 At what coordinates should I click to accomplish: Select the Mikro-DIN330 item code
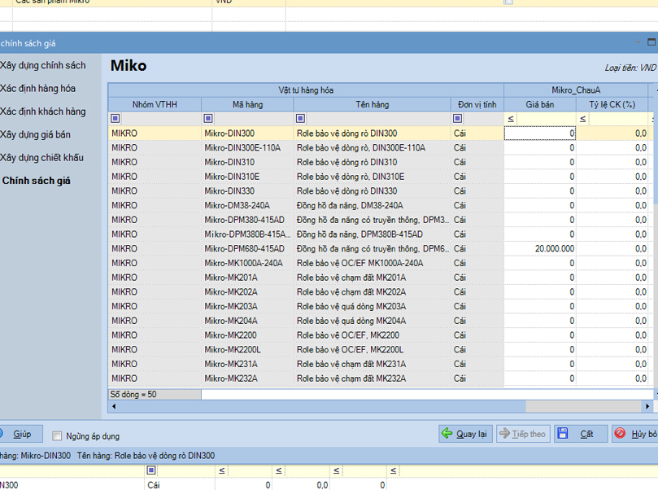point(229,191)
